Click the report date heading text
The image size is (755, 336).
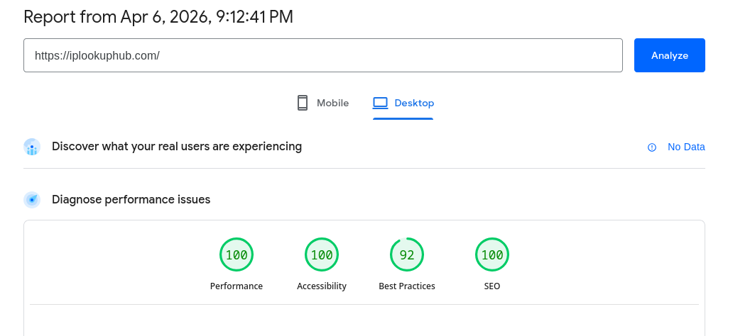[158, 17]
